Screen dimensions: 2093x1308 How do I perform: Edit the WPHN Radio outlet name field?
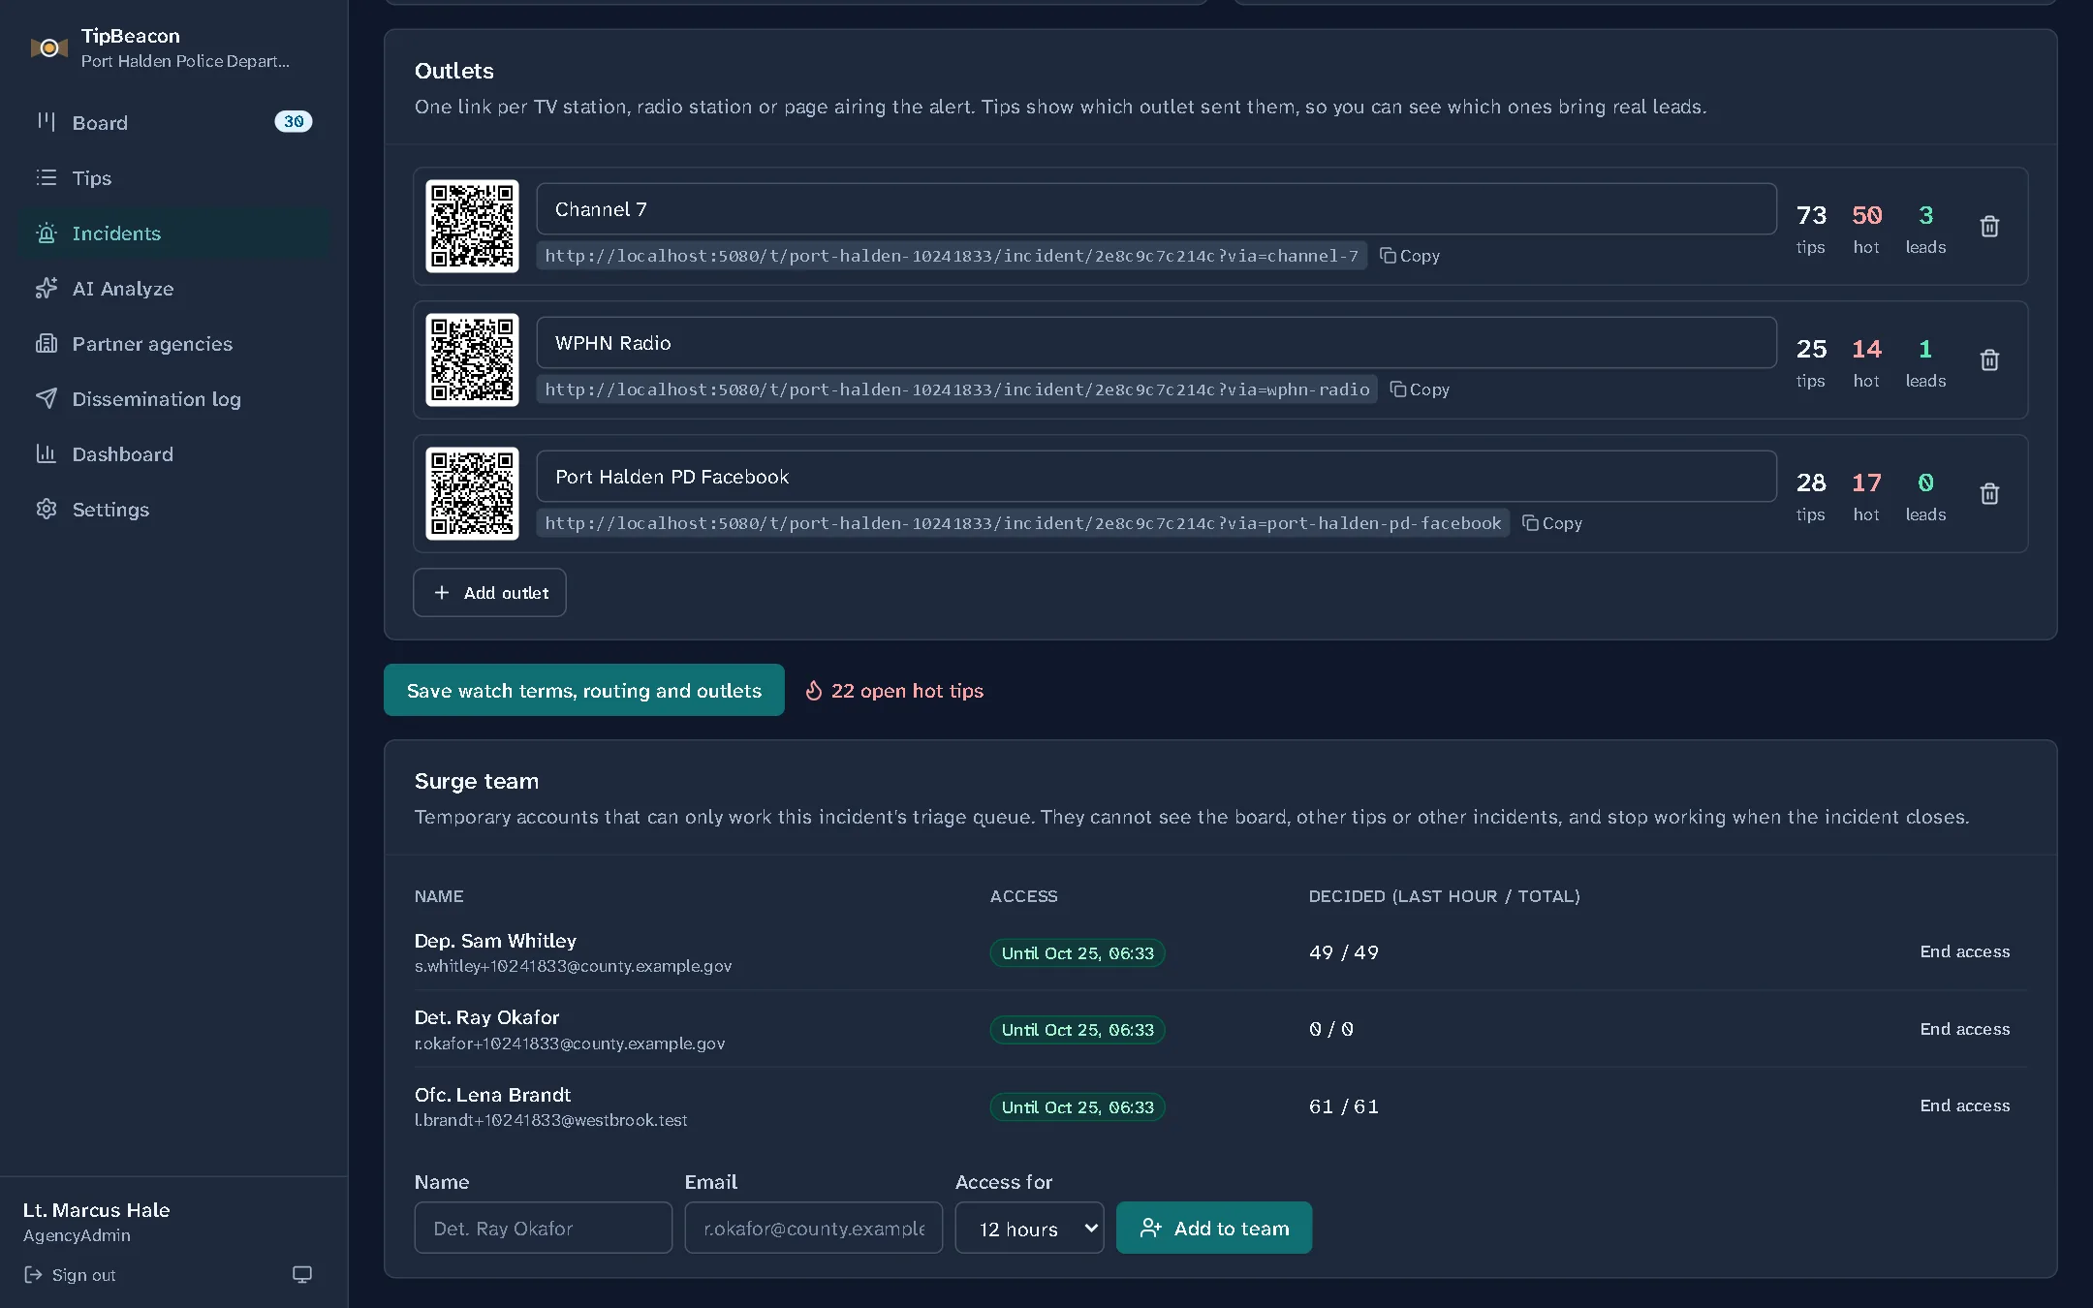(1157, 343)
